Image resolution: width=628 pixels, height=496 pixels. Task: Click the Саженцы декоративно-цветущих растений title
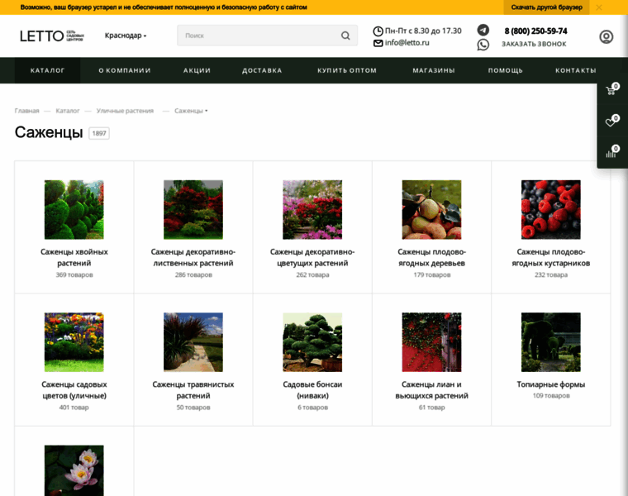pyautogui.click(x=312, y=258)
